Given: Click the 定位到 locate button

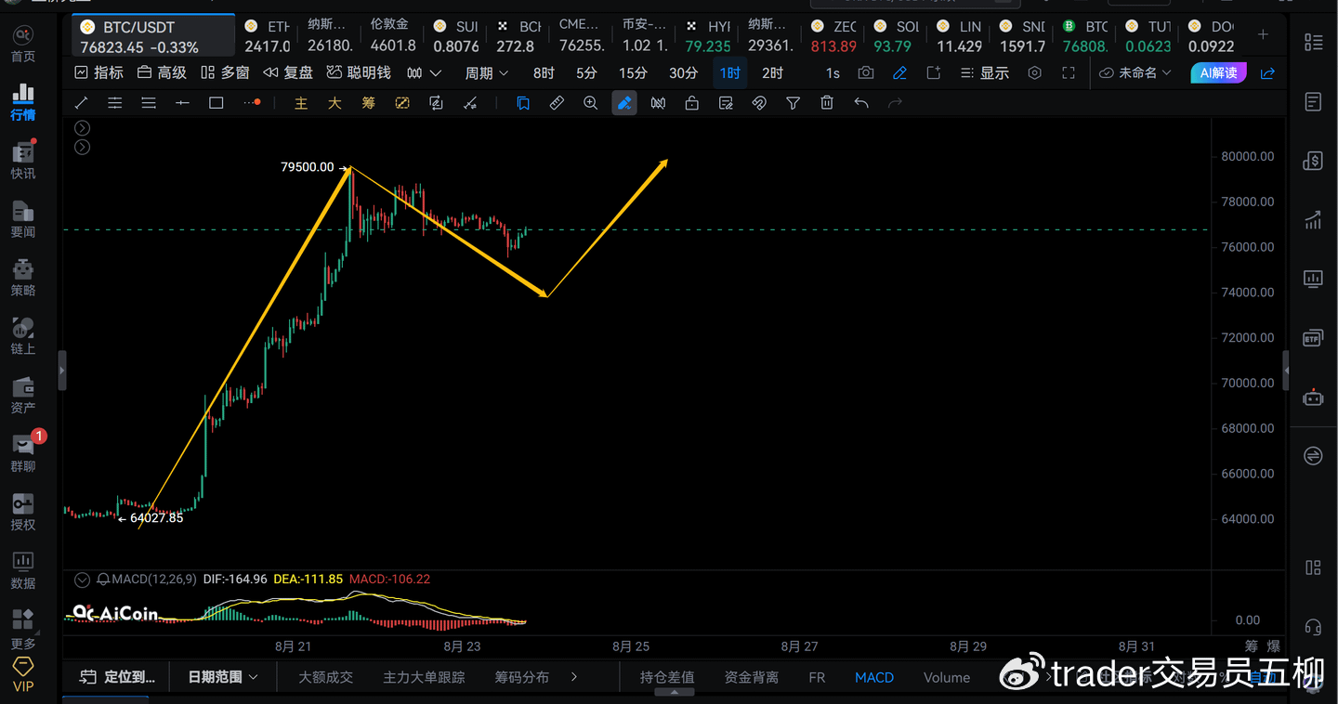Looking at the screenshot, I should (x=117, y=677).
